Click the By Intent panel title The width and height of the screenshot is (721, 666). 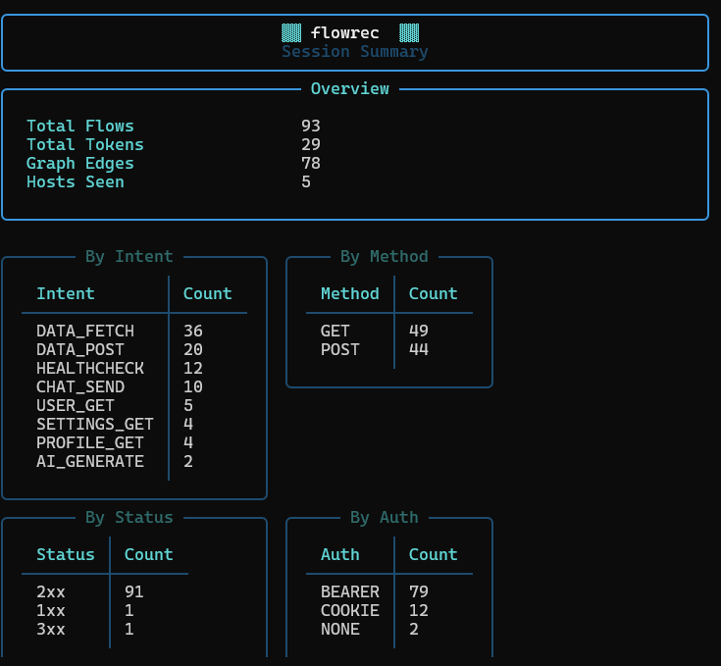tap(129, 256)
